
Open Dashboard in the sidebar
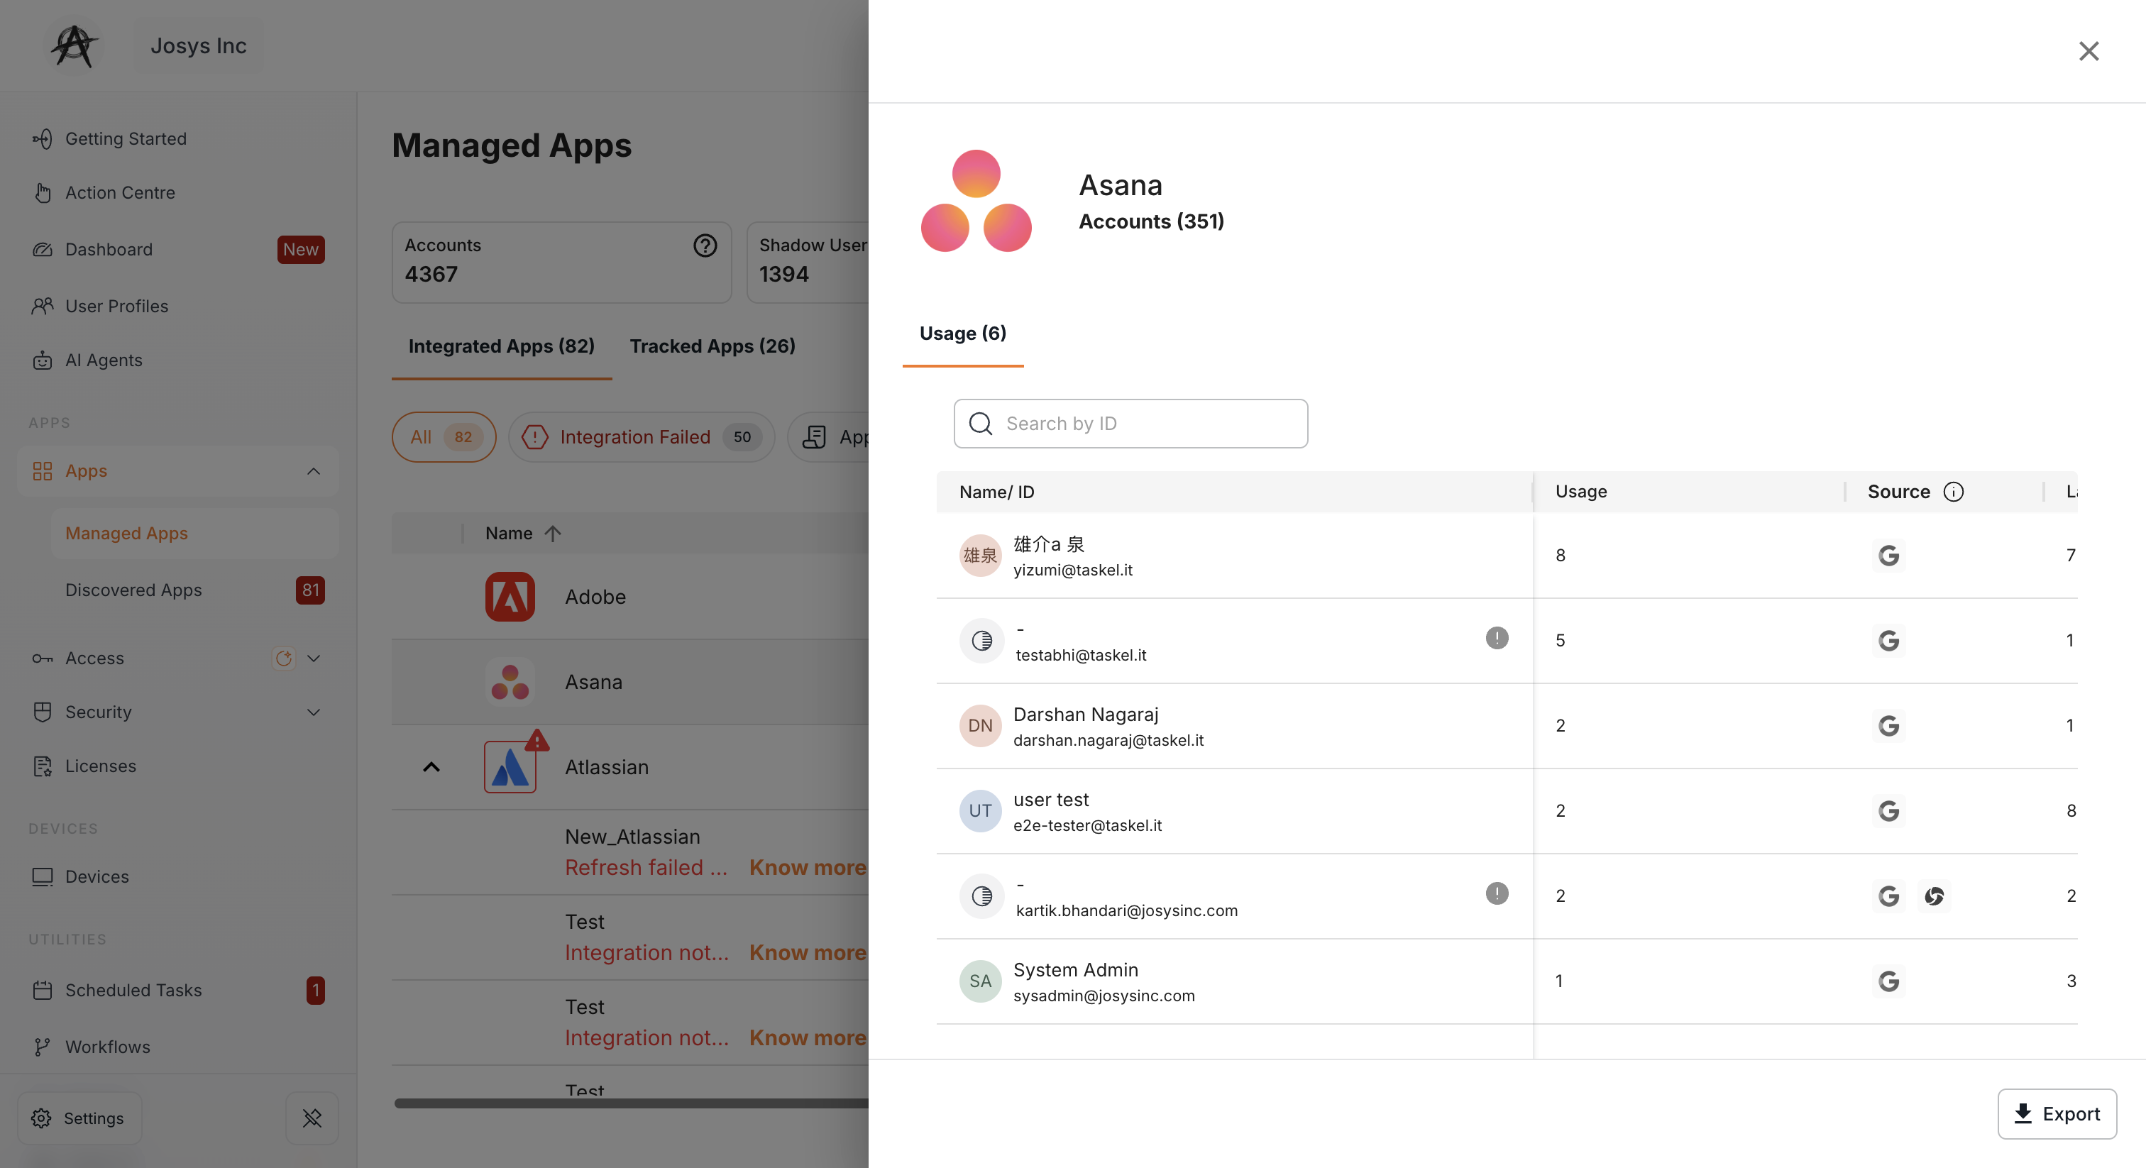[109, 250]
